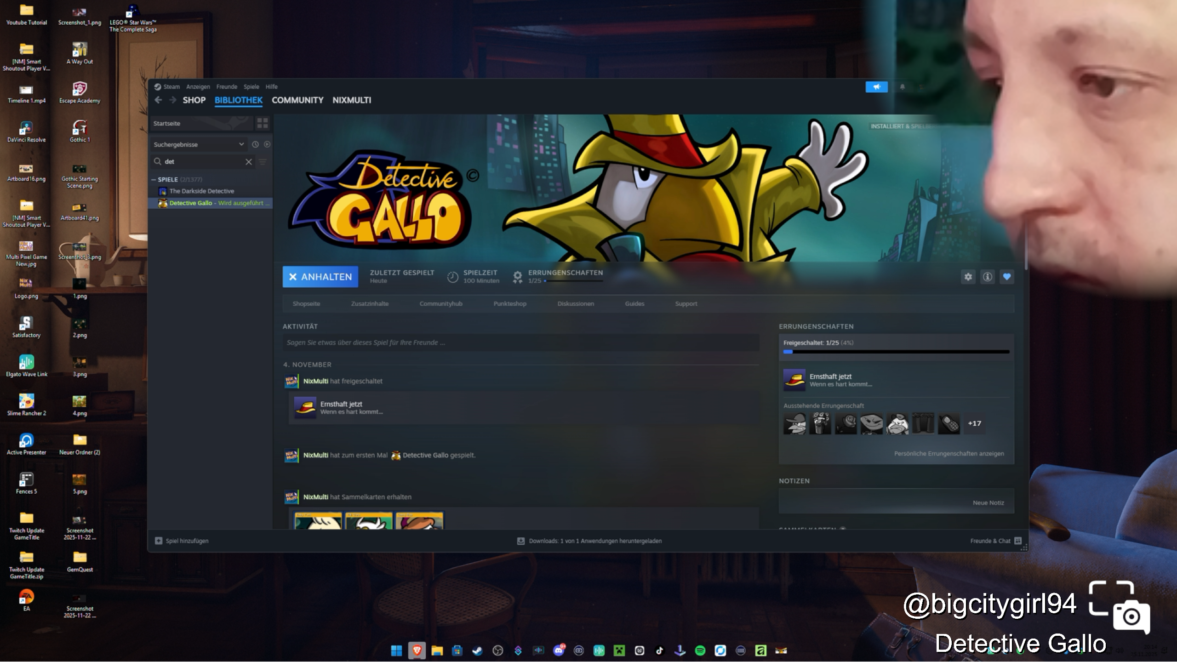
Task: Open the Punkteshop link
Action: pos(510,304)
